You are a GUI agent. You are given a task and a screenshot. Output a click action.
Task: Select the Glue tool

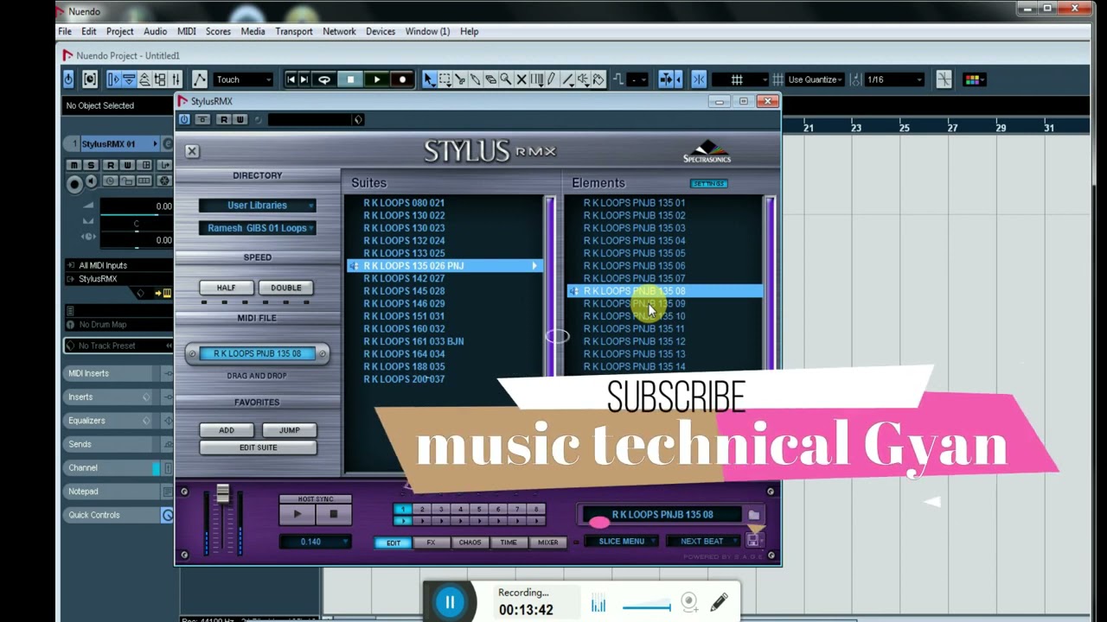coord(475,79)
